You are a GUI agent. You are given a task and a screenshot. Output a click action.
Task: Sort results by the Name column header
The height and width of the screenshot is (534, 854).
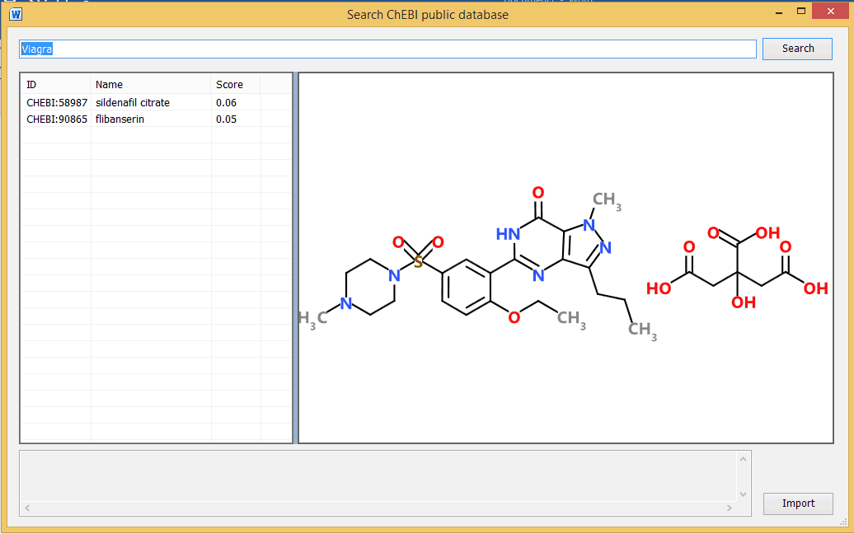[x=107, y=84]
